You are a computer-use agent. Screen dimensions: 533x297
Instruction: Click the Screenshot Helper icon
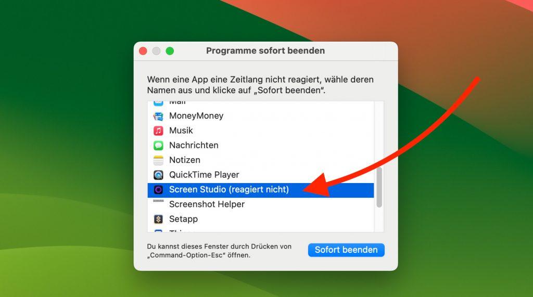(158, 201)
